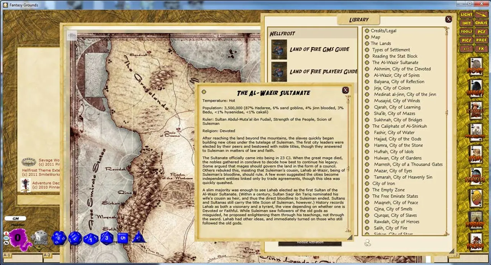Open Akhmim, City of the Devoted
491x265 pixels.
coord(402,69)
